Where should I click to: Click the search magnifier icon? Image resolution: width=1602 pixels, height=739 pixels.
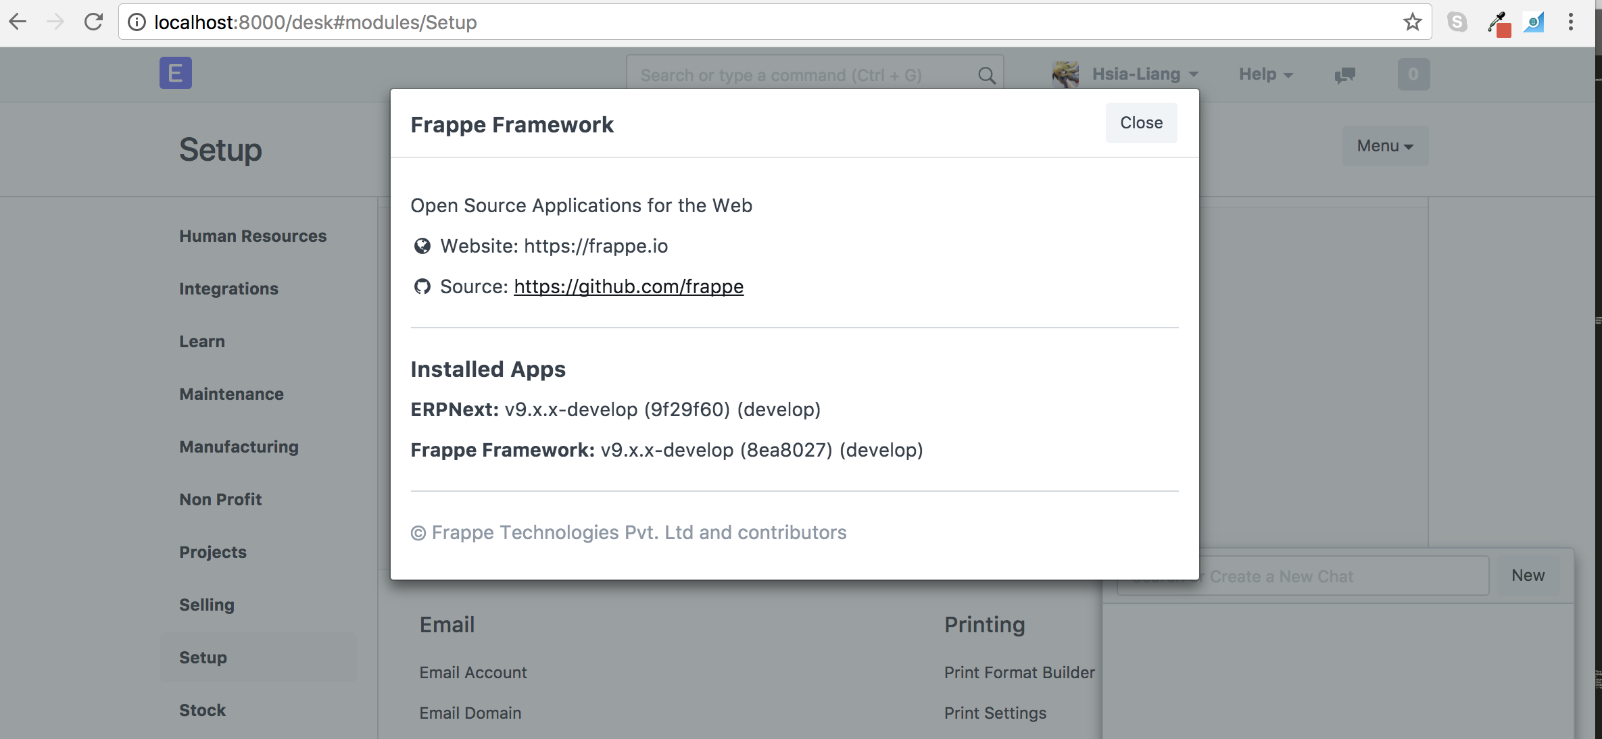click(986, 75)
